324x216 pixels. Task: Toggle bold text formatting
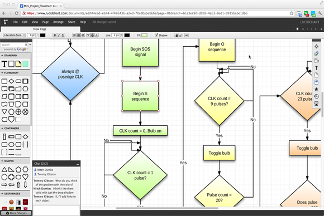point(55,36)
